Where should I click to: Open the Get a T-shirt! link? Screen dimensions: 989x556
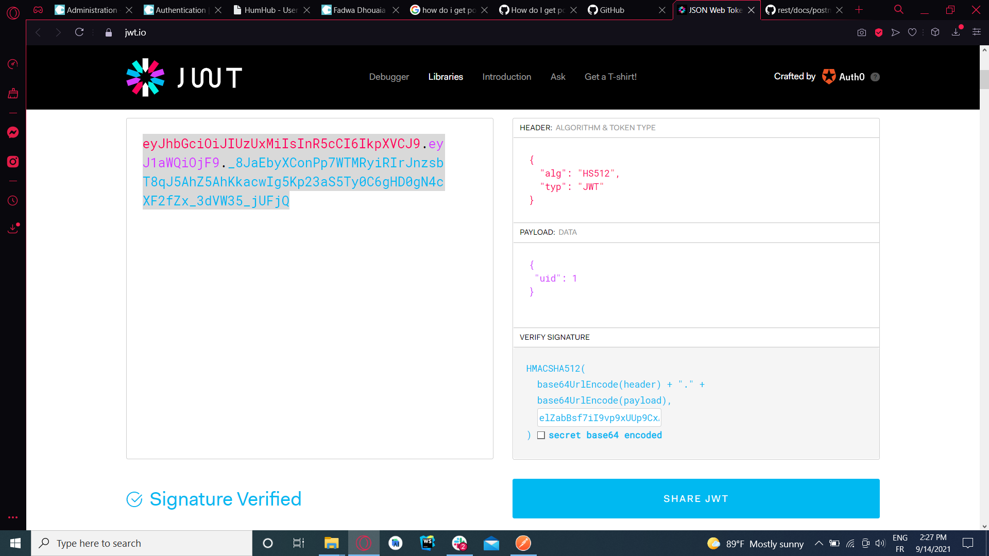pyautogui.click(x=610, y=77)
